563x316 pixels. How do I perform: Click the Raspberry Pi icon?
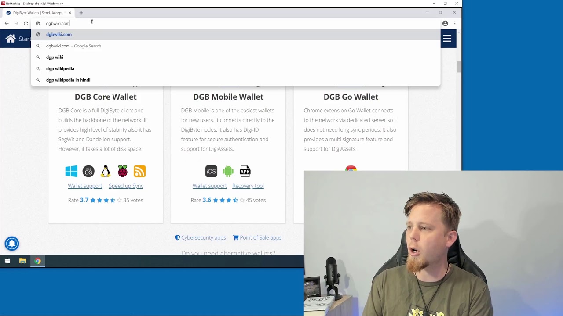tap(123, 171)
